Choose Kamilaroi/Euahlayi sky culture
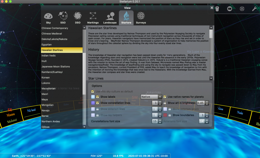Image resolution: width=260 pixels, height=158 pixels. [x=62, y=72]
